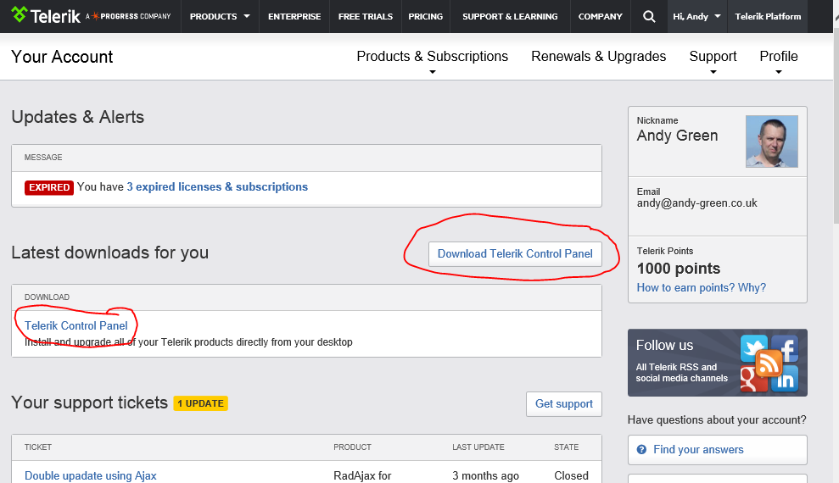Click the search magnifier icon

point(649,16)
